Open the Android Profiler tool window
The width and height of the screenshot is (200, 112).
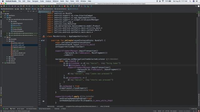[31, 109]
